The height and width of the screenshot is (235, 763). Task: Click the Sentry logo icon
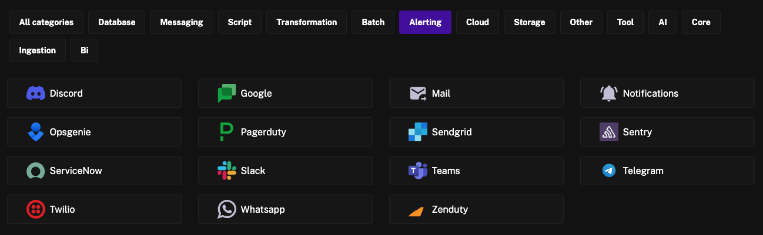pos(609,132)
